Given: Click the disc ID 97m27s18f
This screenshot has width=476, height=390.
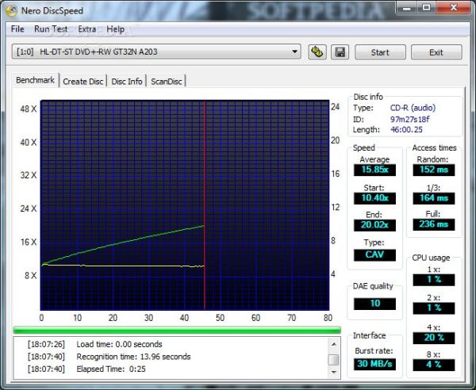Looking at the screenshot, I should (410, 119).
